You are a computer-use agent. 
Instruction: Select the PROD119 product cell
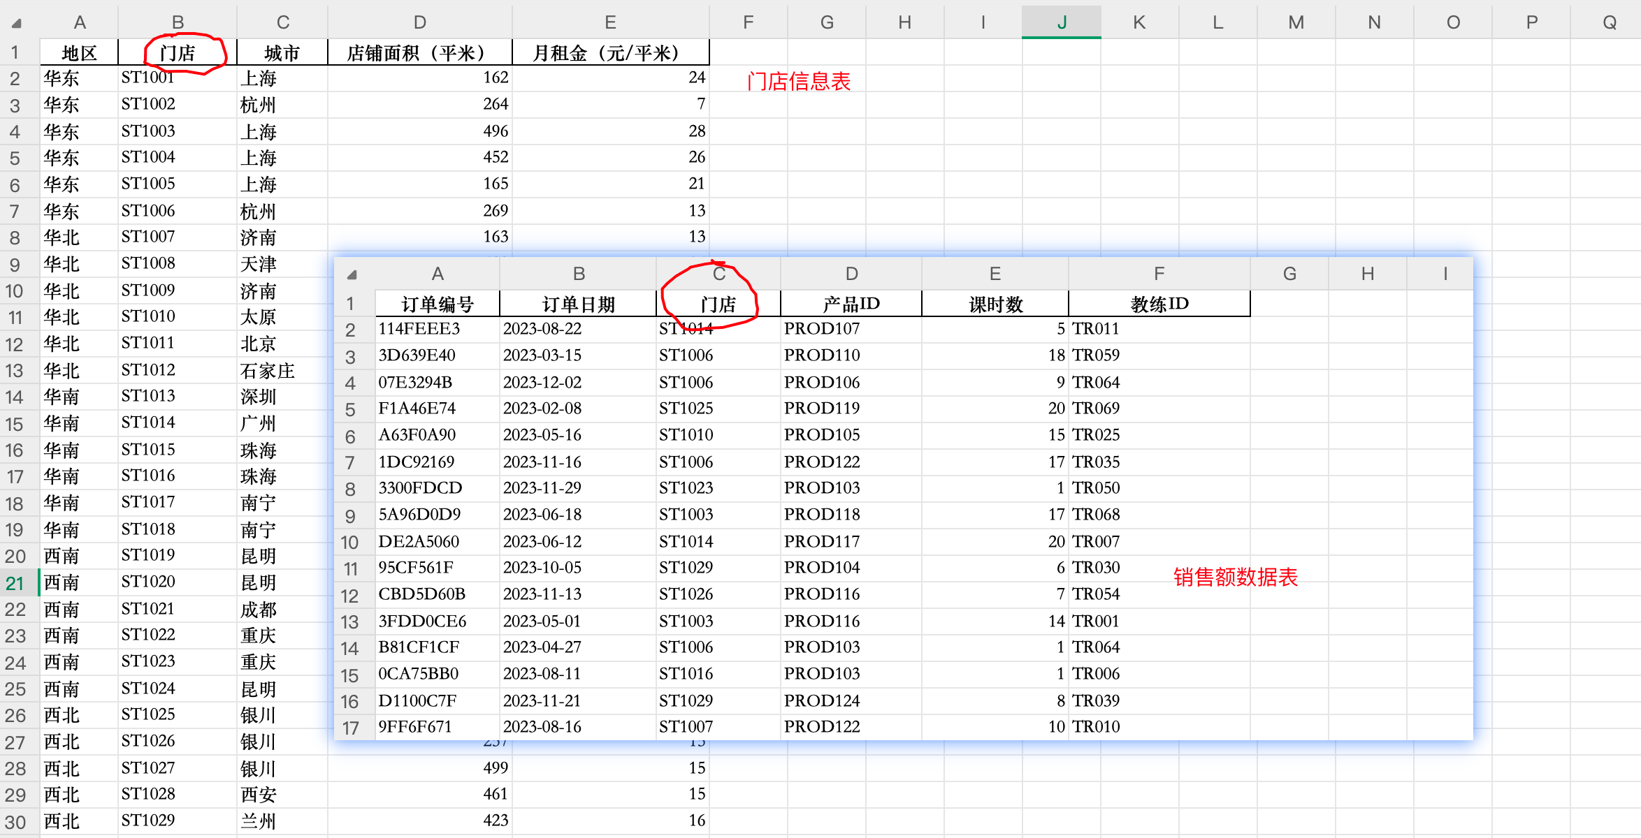click(x=821, y=409)
